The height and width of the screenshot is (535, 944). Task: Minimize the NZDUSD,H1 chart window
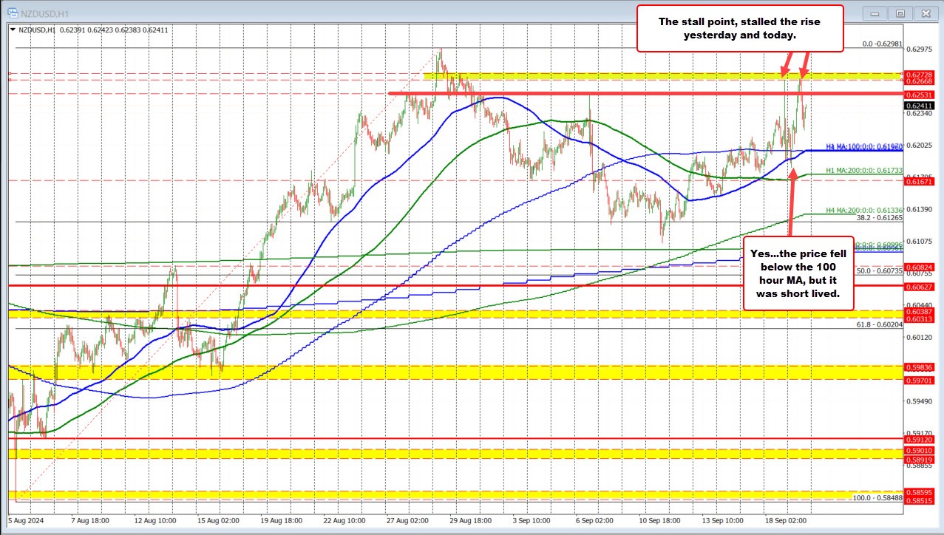(875, 13)
